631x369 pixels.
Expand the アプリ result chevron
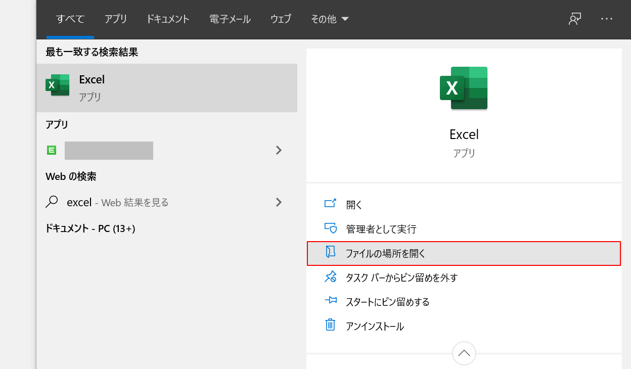coord(279,150)
